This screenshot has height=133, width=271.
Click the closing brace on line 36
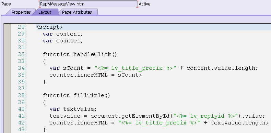[44, 82]
